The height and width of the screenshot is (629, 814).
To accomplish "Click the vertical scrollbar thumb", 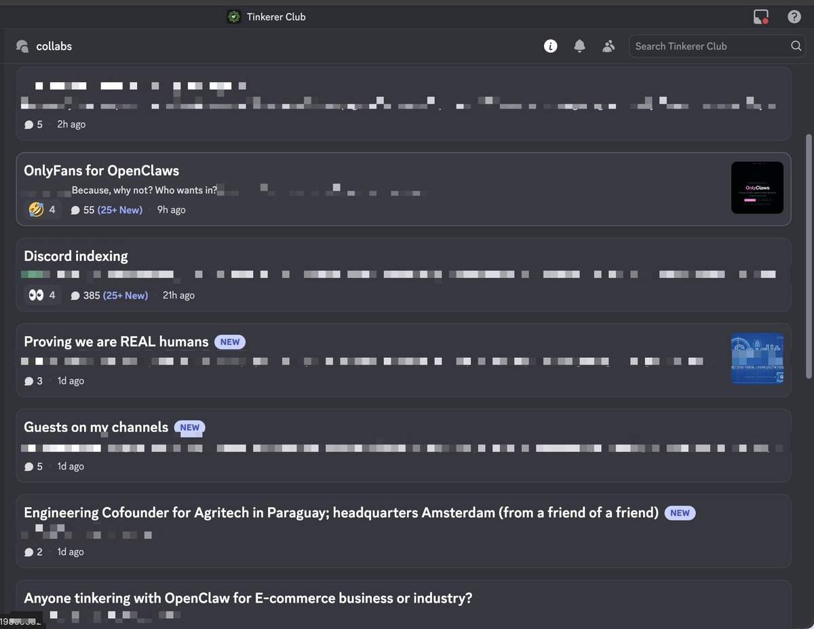I will tap(809, 256).
